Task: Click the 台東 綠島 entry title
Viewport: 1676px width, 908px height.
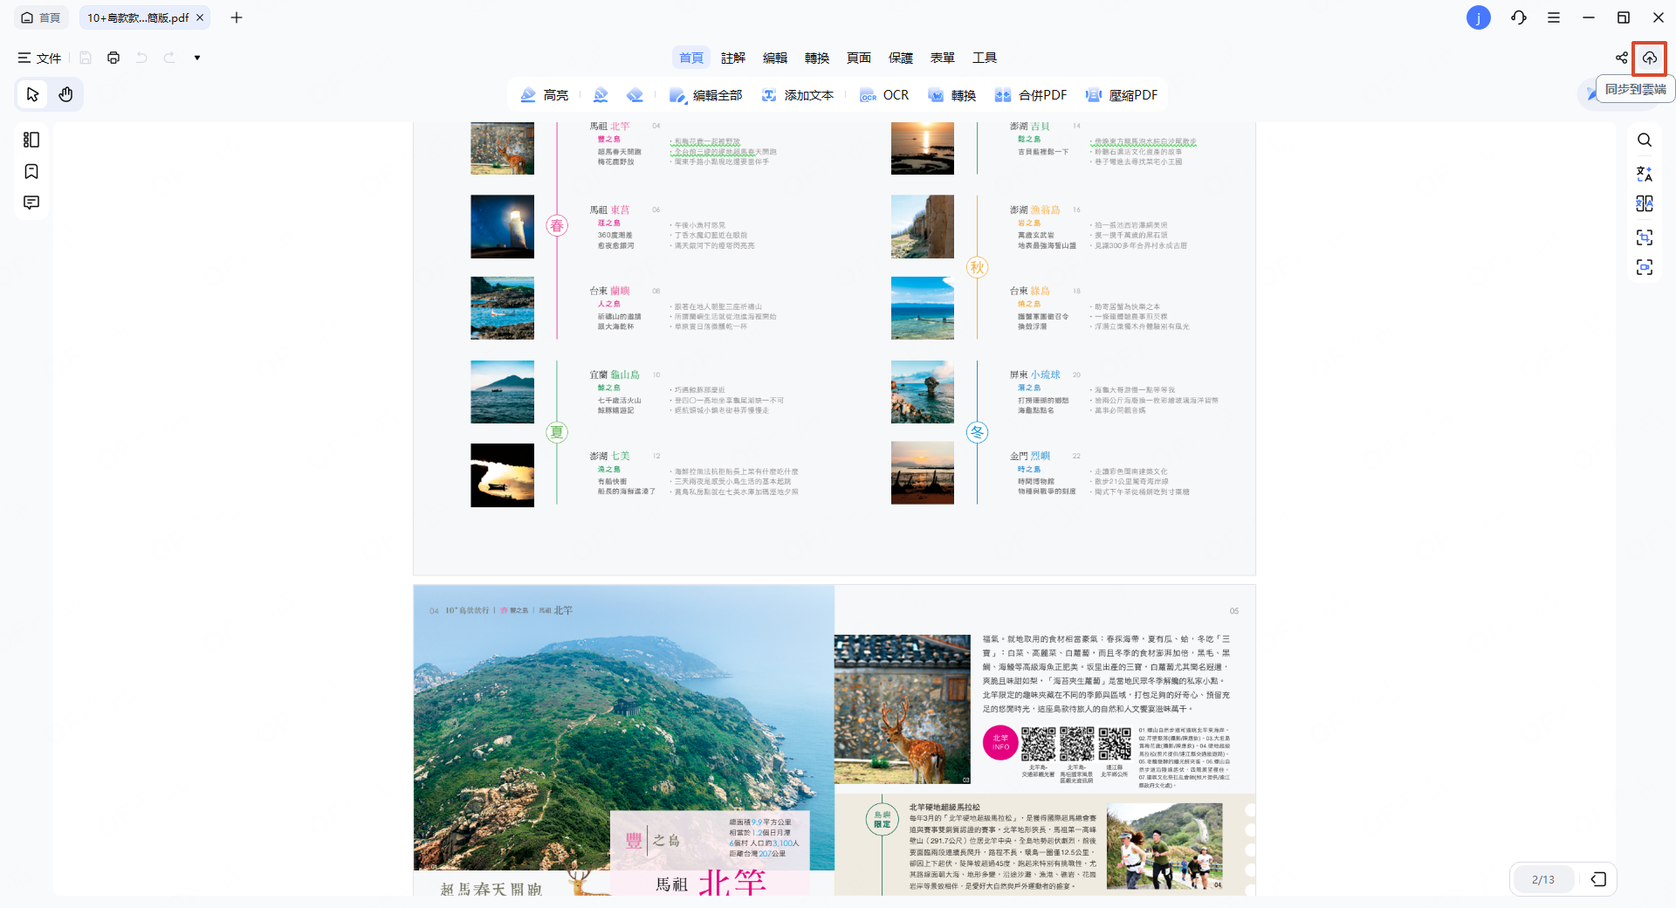Action: click(x=1030, y=291)
